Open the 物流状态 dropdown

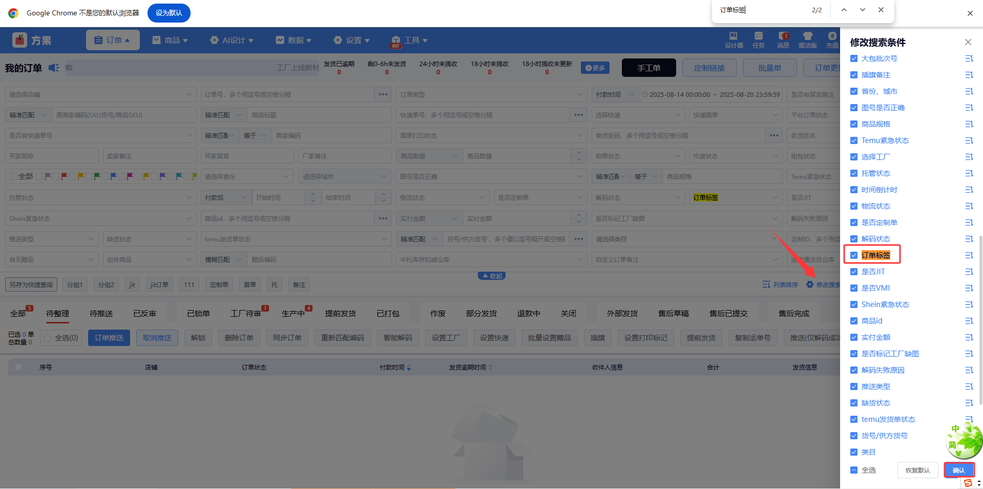[x=443, y=197]
